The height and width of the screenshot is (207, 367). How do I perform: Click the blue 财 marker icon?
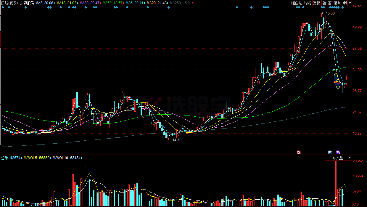pyautogui.click(x=330, y=152)
